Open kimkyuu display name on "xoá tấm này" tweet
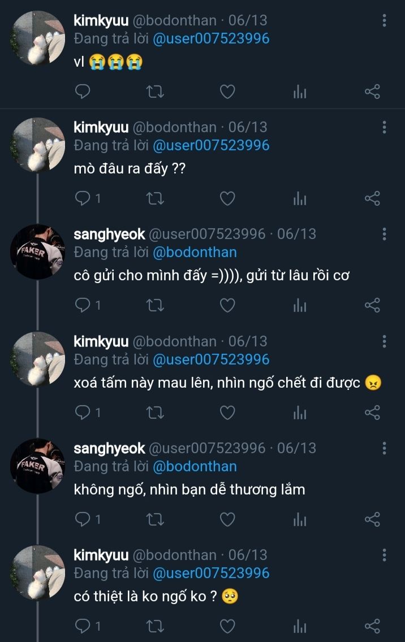The height and width of the screenshot is (642, 405). tap(101, 341)
